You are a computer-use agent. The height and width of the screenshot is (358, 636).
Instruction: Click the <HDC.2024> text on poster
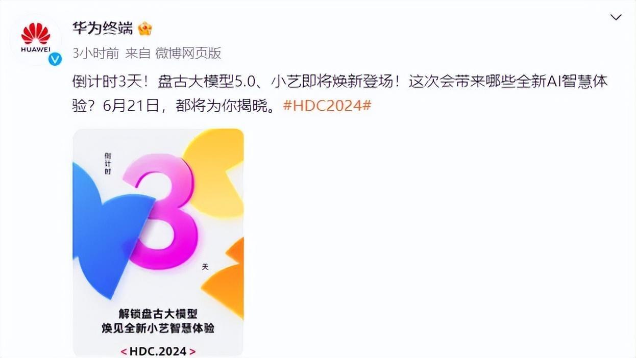pyautogui.click(x=158, y=351)
